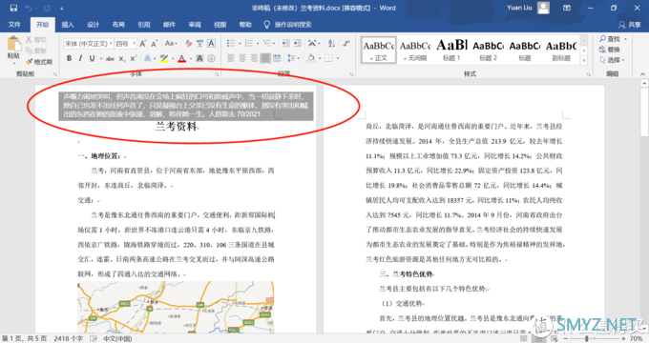Switch to the 设计 design tab
The height and width of the screenshot is (343, 649).
pos(93,25)
